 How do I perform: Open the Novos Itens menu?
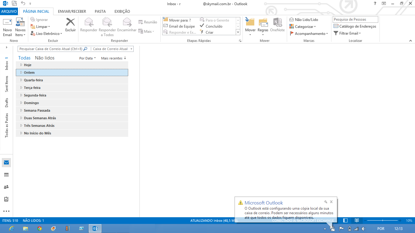pyautogui.click(x=20, y=27)
